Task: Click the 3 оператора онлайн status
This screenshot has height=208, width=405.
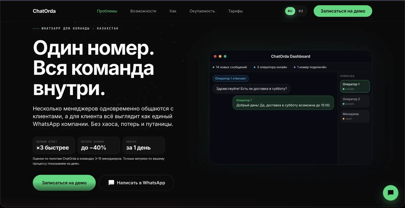Action: pyautogui.click(x=270, y=67)
